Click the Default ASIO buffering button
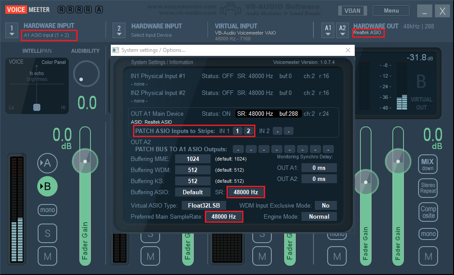This screenshot has height=275, width=454. tap(192, 192)
